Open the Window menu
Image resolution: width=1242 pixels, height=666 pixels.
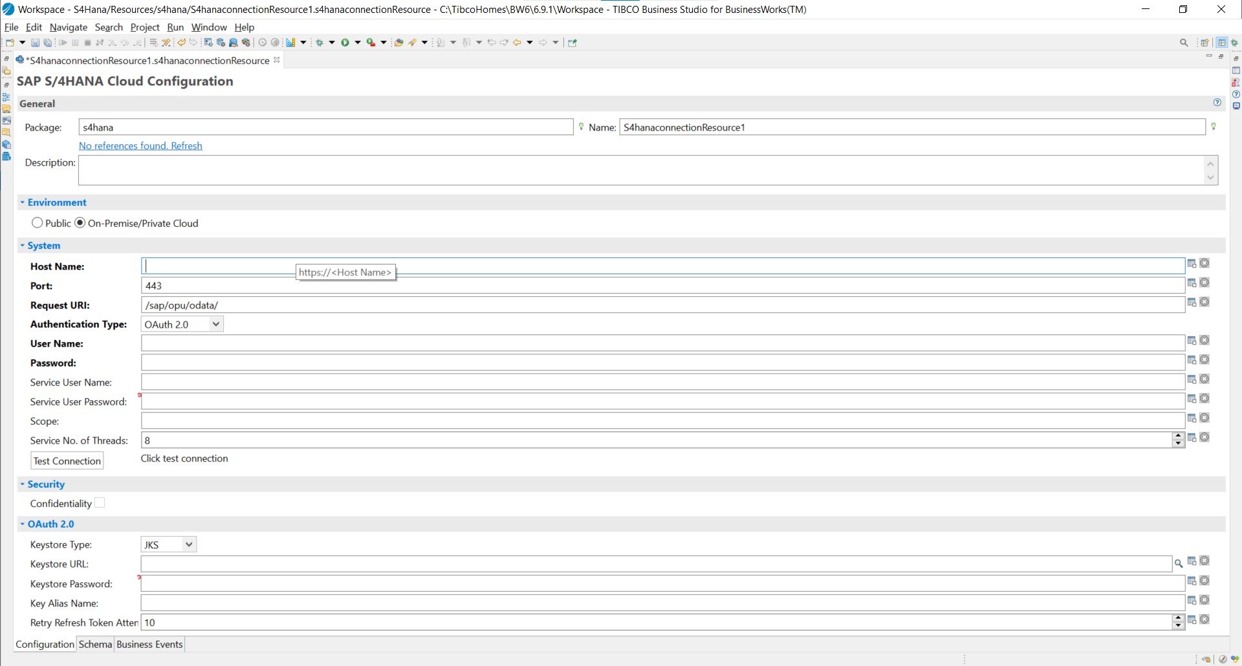[209, 27]
